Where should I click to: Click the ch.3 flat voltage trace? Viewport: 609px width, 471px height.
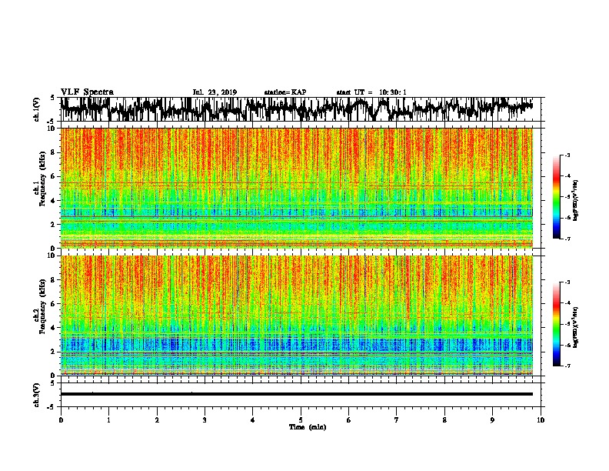[x=297, y=394]
